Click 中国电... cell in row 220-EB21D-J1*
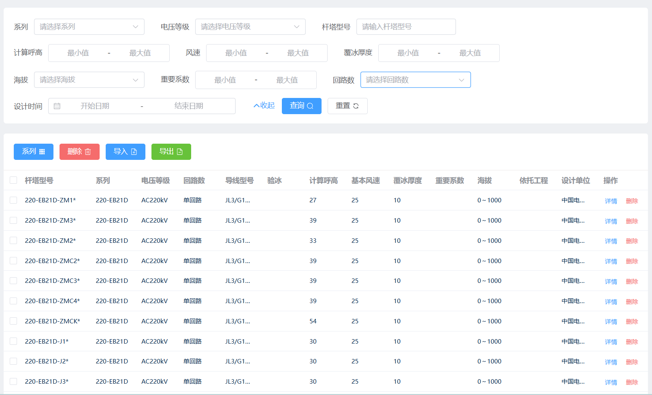This screenshot has height=395, width=652. coord(573,342)
